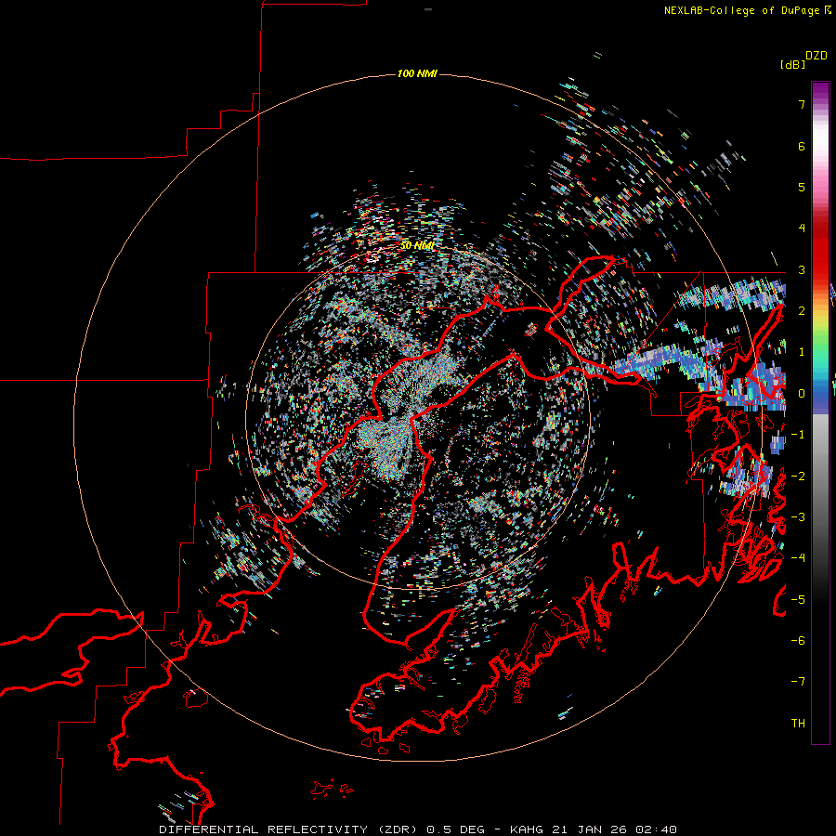Image resolution: width=836 pixels, height=836 pixels.
Task: Click the -5 value on the color scale
Action: pos(798,600)
